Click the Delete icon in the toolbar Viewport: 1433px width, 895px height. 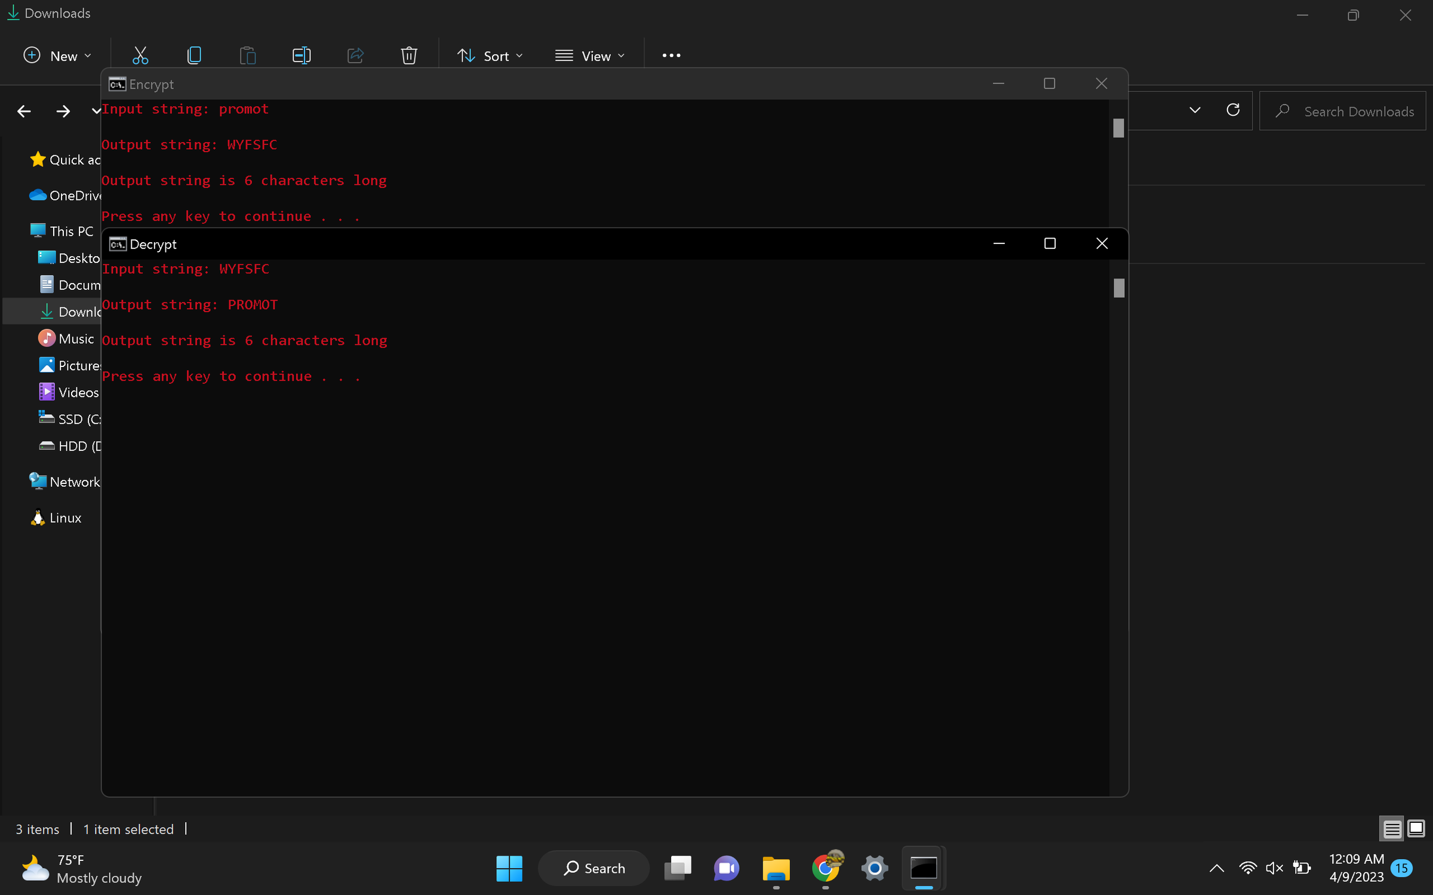point(408,55)
